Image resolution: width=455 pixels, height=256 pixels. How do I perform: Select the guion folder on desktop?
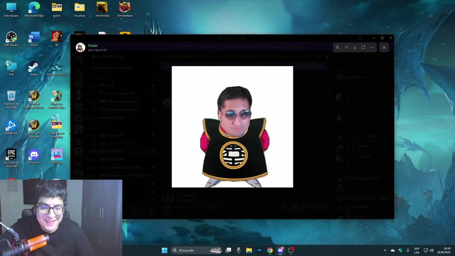(57, 10)
